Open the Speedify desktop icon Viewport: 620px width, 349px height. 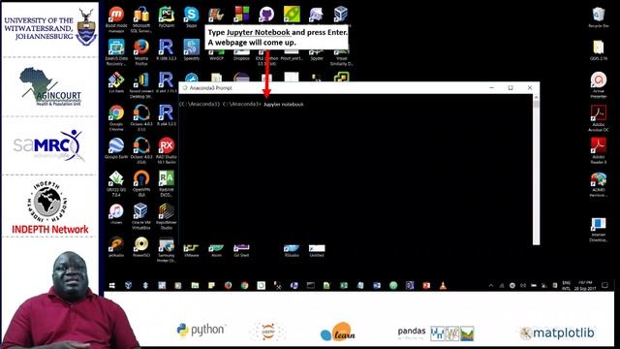click(192, 50)
